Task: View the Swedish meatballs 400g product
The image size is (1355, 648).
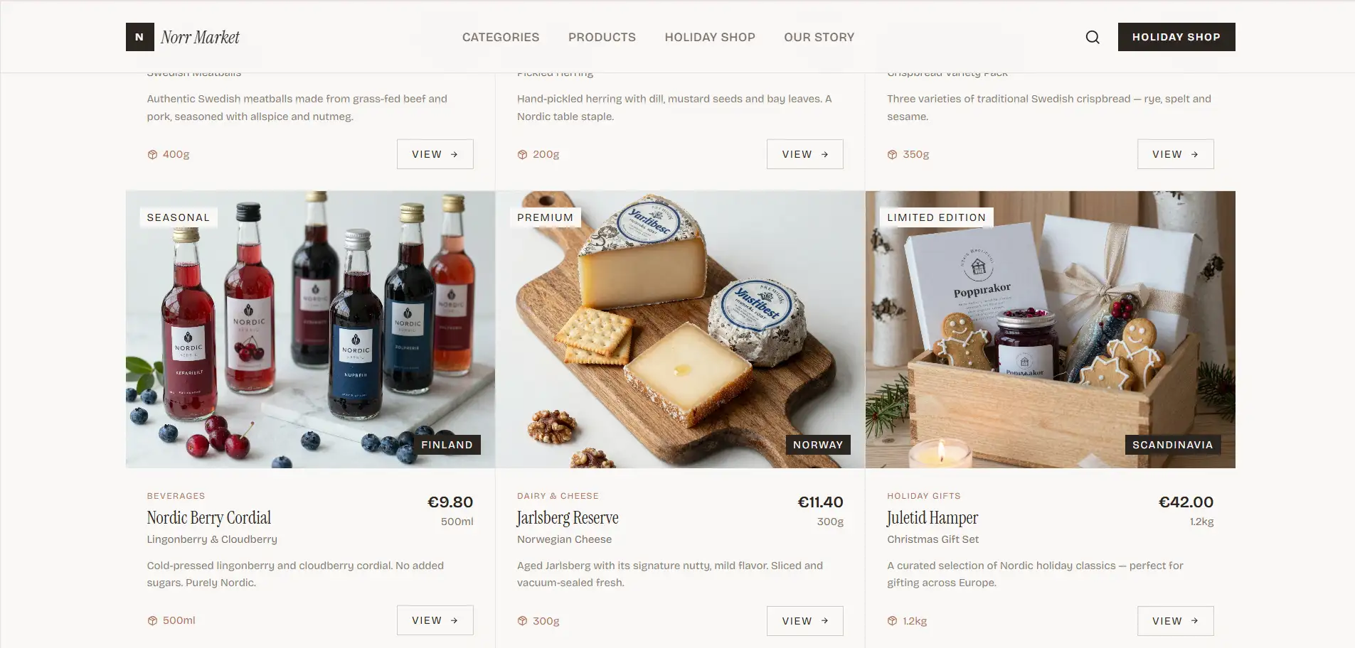Action: pos(435,154)
